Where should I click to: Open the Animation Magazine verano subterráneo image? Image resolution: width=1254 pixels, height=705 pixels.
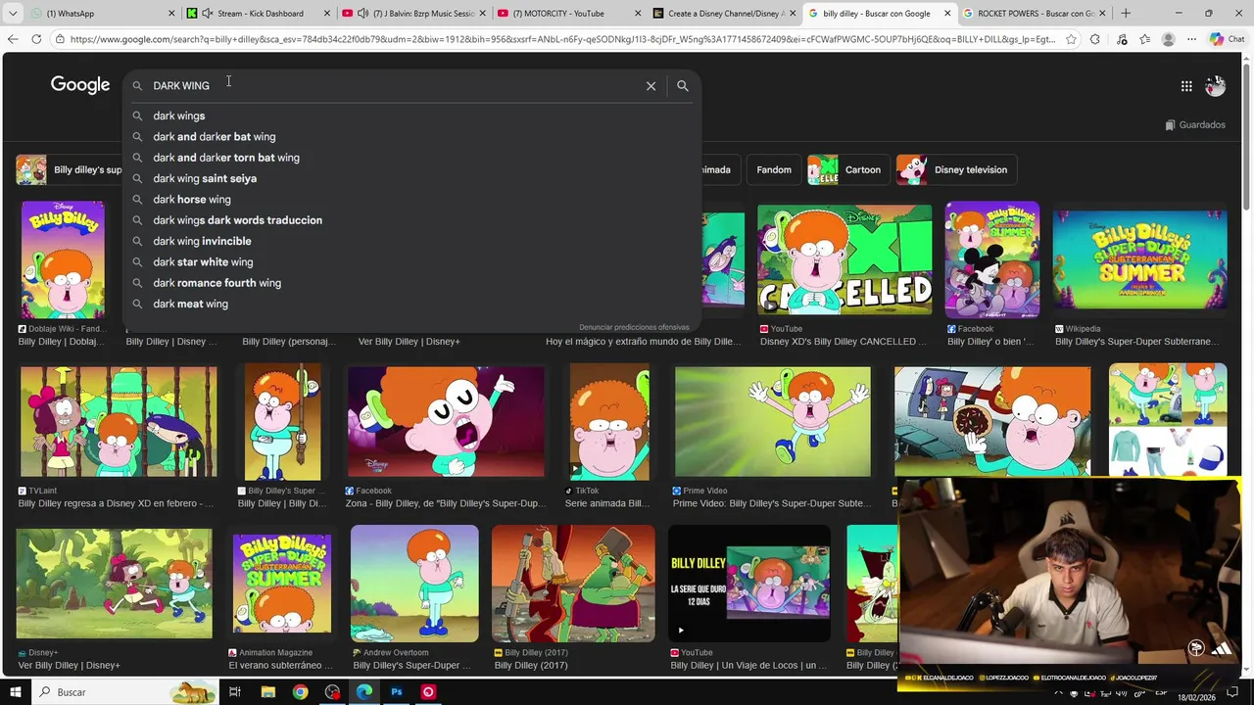282,584
